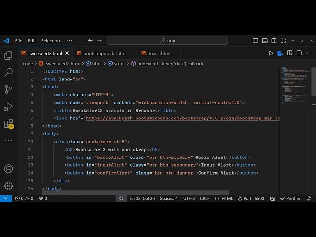The image size is (316, 237).
Task: Open the Extensions view
Action: 8,124
